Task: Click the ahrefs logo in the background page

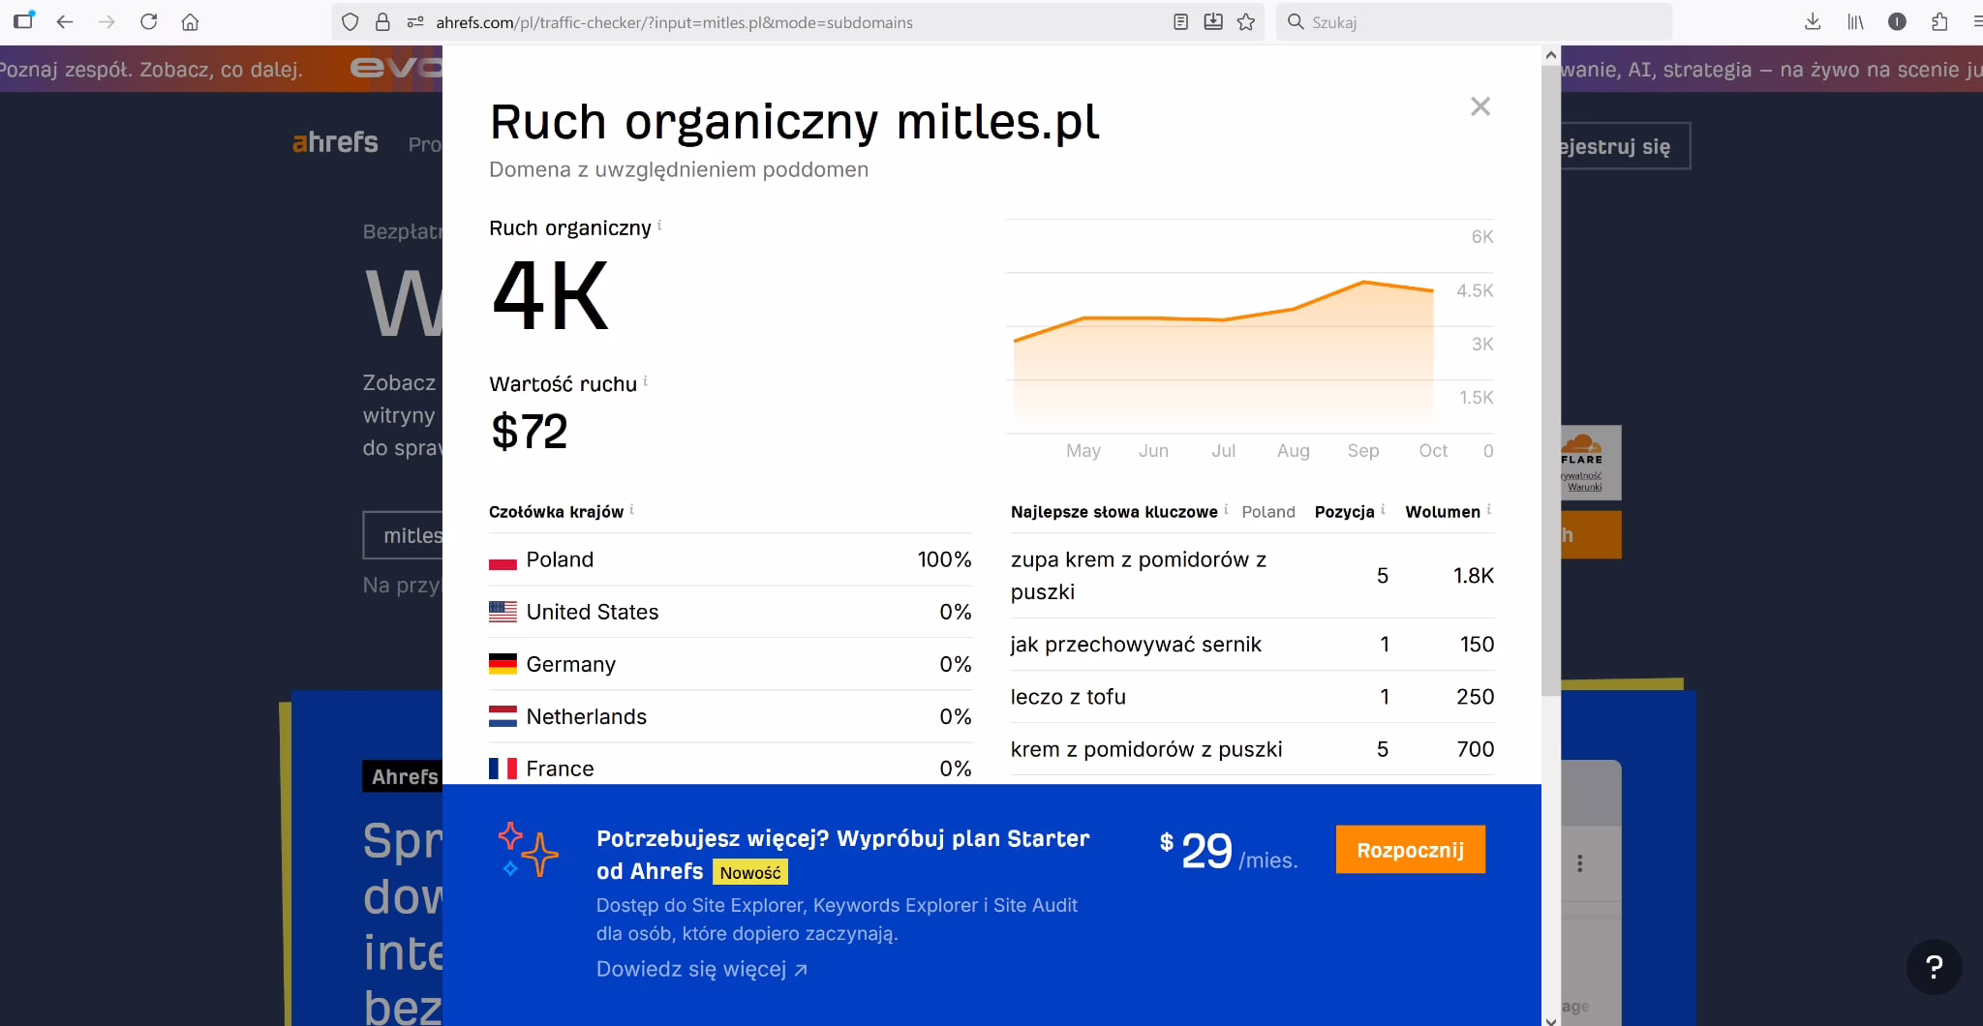Action: pos(335,142)
